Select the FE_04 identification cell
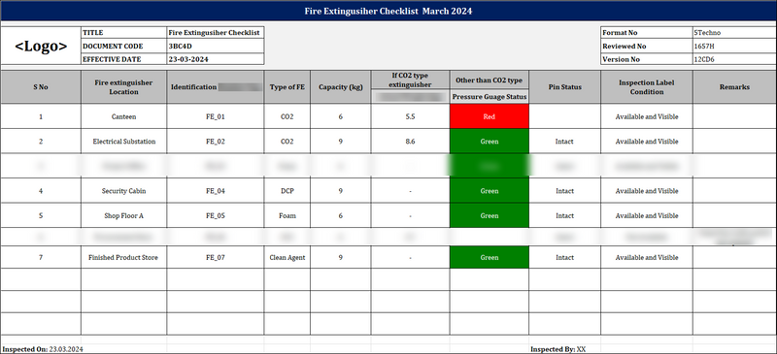777x354 pixels. (x=216, y=191)
